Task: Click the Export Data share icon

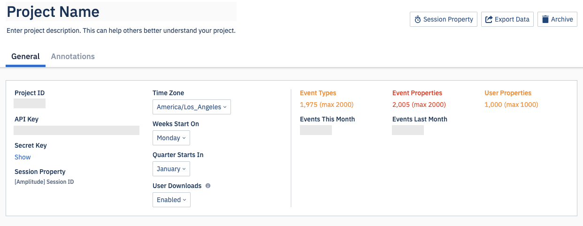Action: click(x=489, y=20)
